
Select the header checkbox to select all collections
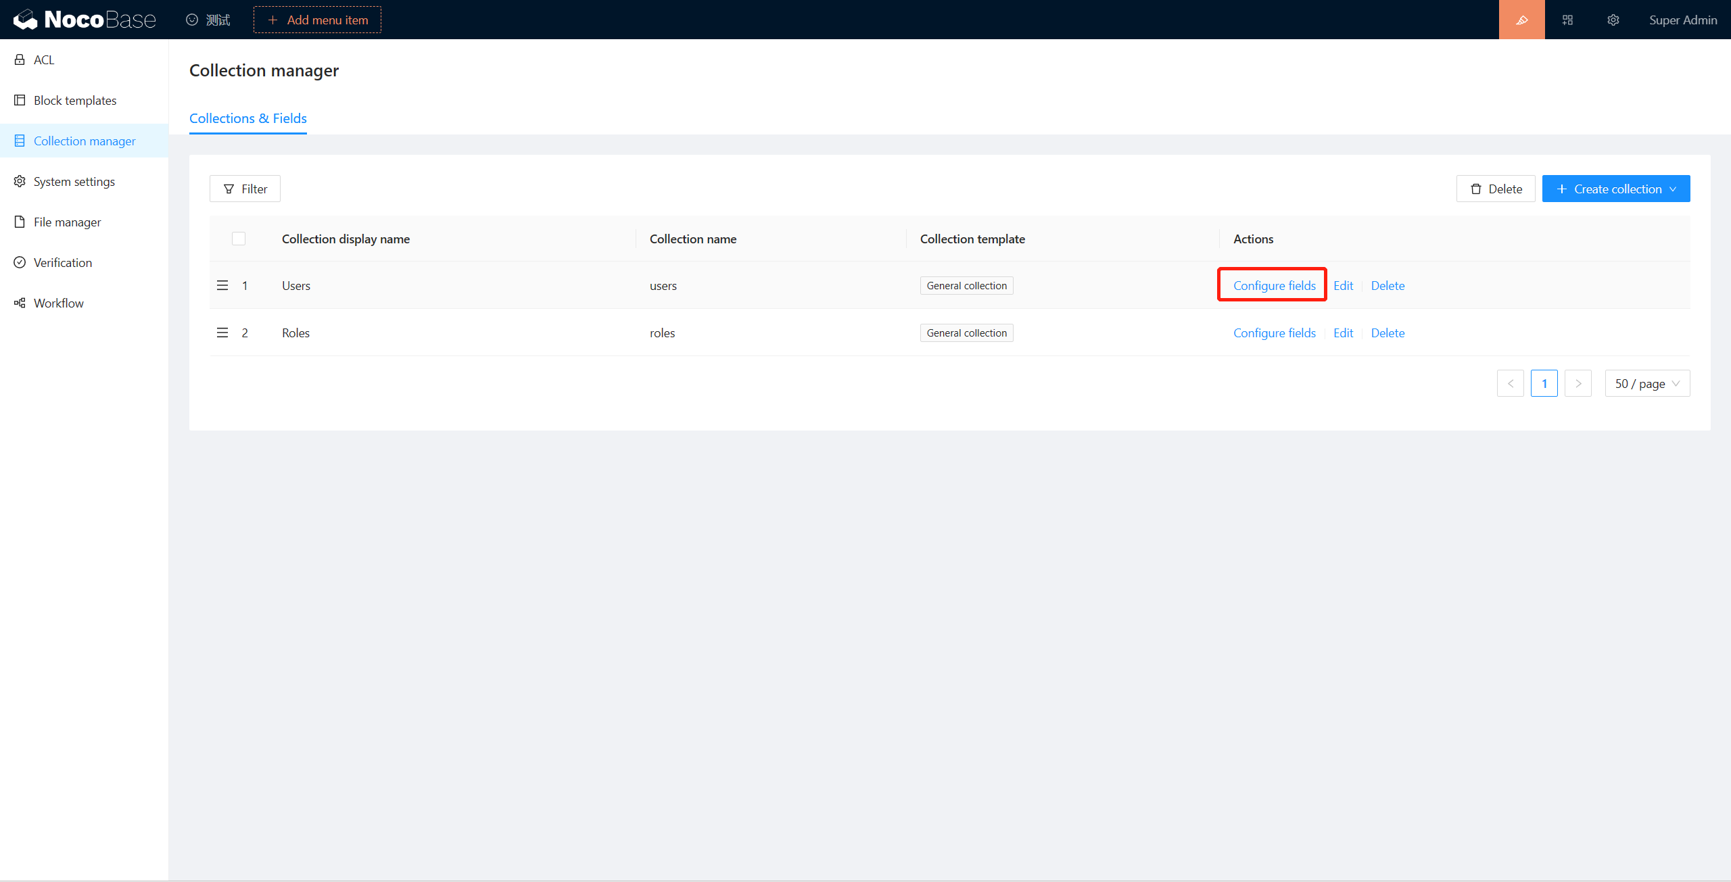(x=239, y=239)
